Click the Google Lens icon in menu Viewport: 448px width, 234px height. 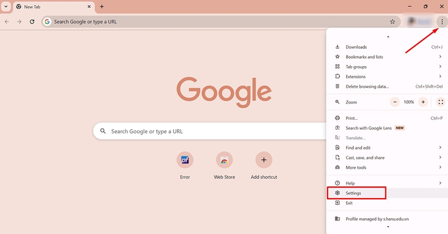tap(338, 128)
